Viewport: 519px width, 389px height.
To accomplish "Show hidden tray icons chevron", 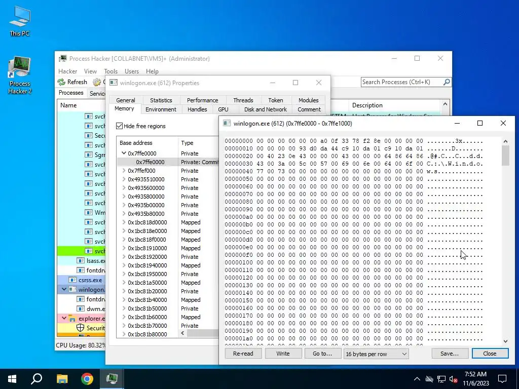I will pos(417,379).
